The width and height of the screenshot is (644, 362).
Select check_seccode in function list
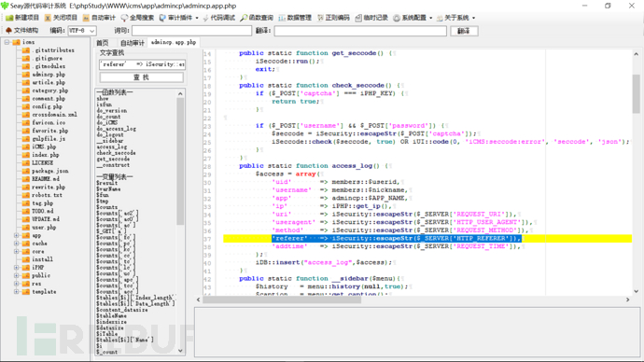pyautogui.click(x=117, y=153)
